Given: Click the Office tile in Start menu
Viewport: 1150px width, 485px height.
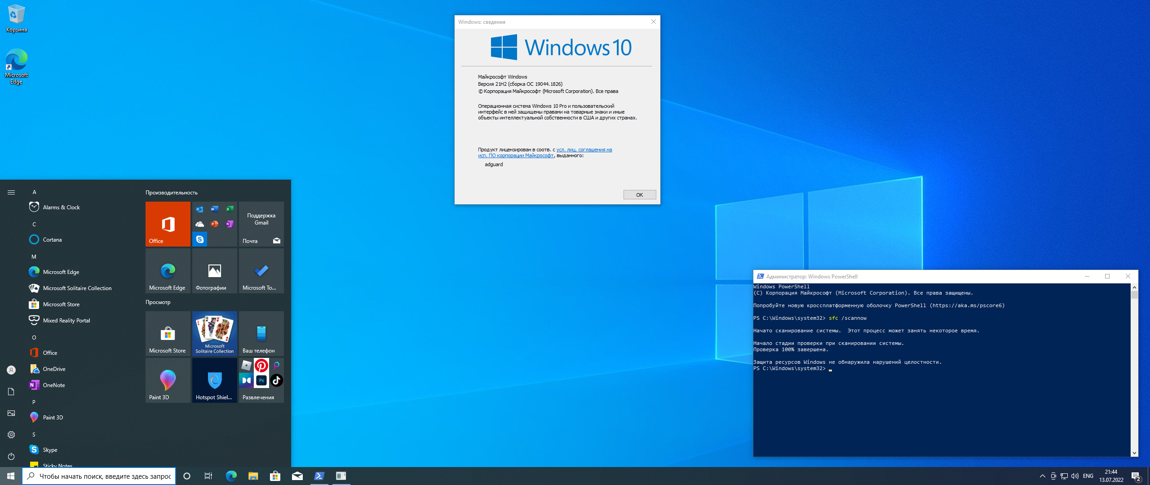Looking at the screenshot, I should (x=168, y=224).
